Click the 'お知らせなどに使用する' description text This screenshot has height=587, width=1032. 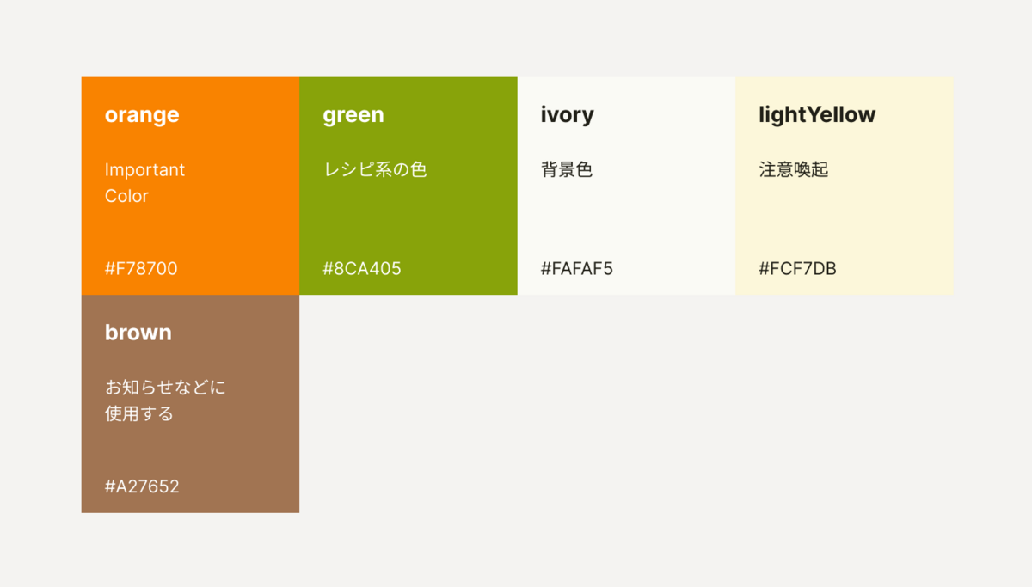(165, 401)
